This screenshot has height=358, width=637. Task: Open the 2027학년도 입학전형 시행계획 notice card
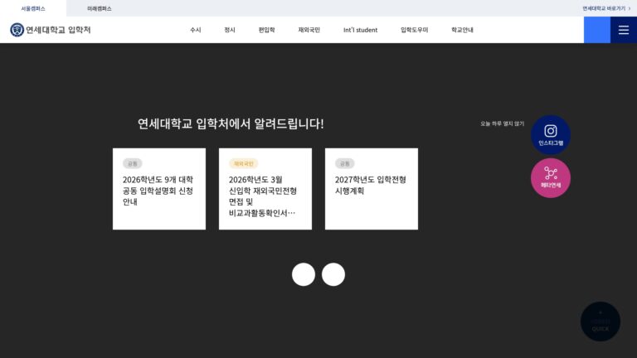372,189
